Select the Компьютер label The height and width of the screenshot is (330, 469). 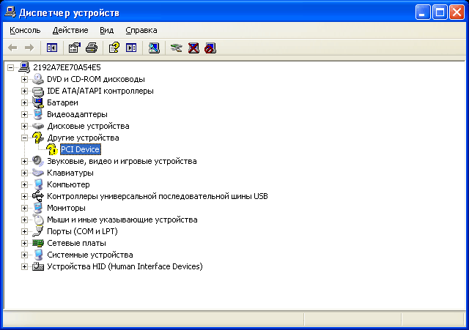point(68,184)
